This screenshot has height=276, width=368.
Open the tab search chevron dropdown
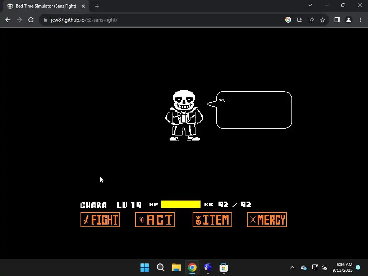click(310, 5)
